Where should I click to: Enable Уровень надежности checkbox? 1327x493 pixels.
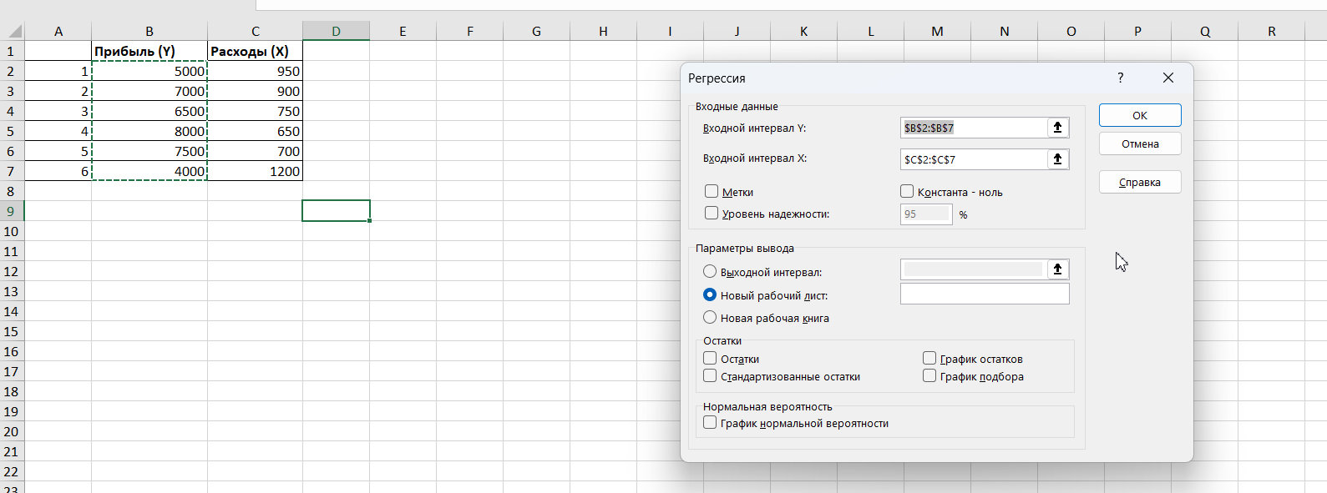click(x=712, y=214)
